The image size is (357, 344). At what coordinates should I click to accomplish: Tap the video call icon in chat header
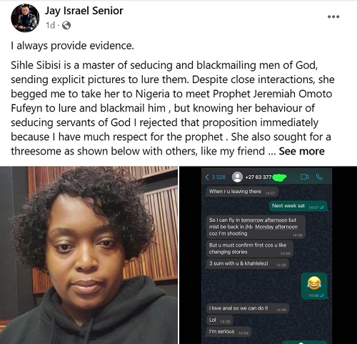coord(305,177)
